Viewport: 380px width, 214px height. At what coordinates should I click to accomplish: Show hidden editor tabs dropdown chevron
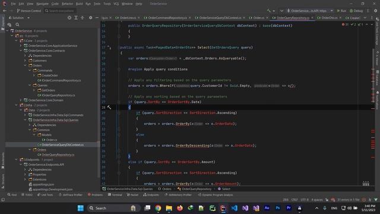click(365, 18)
